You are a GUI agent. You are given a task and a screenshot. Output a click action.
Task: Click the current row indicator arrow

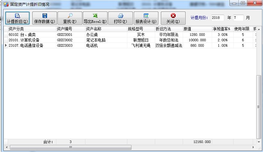point(6,45)
